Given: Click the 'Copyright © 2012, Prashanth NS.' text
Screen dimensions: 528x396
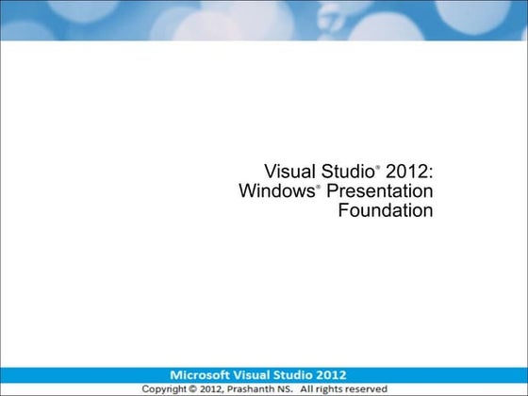Looking at the screenshot, I should coord(217,388).
